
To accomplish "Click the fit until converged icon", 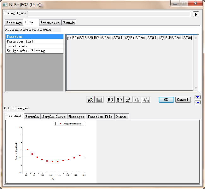I will [146, 100].
